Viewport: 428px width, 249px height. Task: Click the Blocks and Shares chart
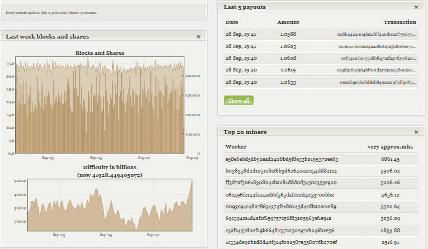tap(99, 106)
